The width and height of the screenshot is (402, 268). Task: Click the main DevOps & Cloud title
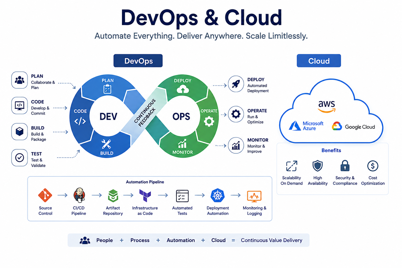[201, 18]
